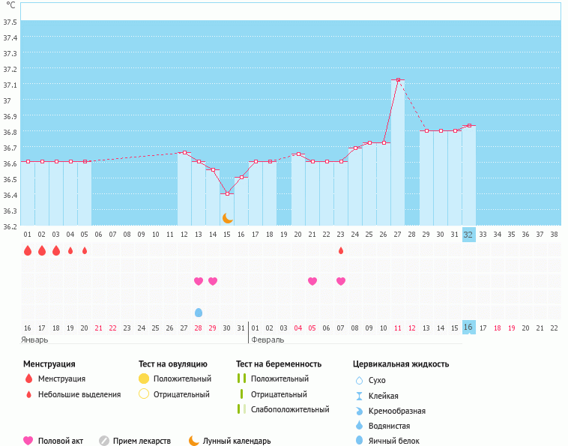Select highlighted cycle day 32 on the axis
Image resolution: width=568 pixels, height=446 pixels.
[x=469, y=234]
